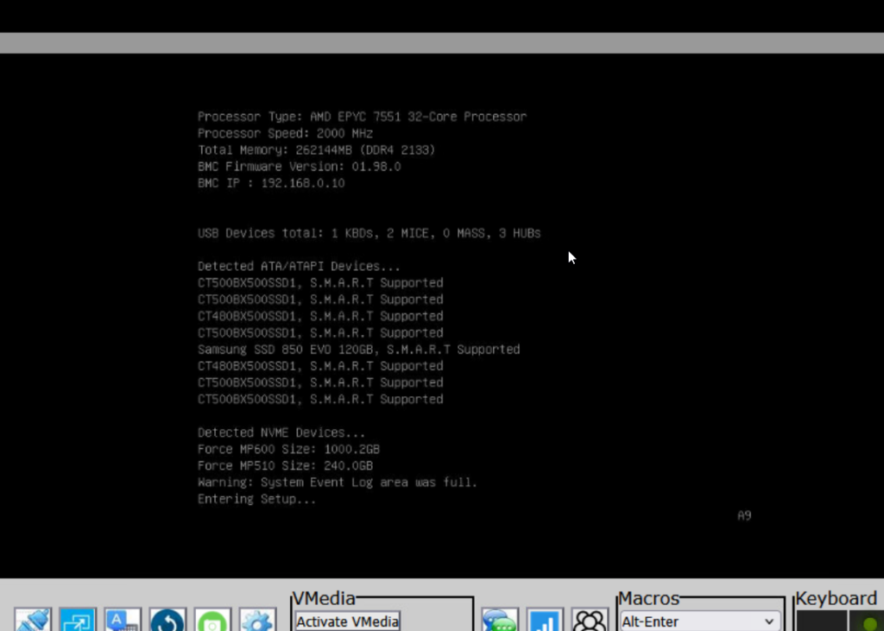Click the BMC IP address line
This screenshot has height=631, width=884.
[271, 183]
